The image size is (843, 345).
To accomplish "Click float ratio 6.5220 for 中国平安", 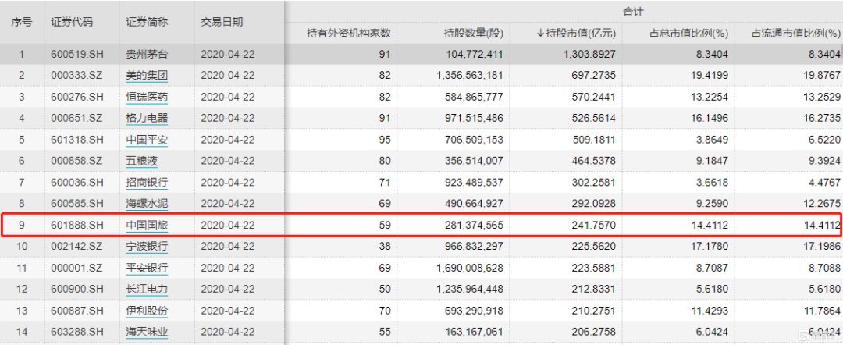I will (x=824, y=140).
